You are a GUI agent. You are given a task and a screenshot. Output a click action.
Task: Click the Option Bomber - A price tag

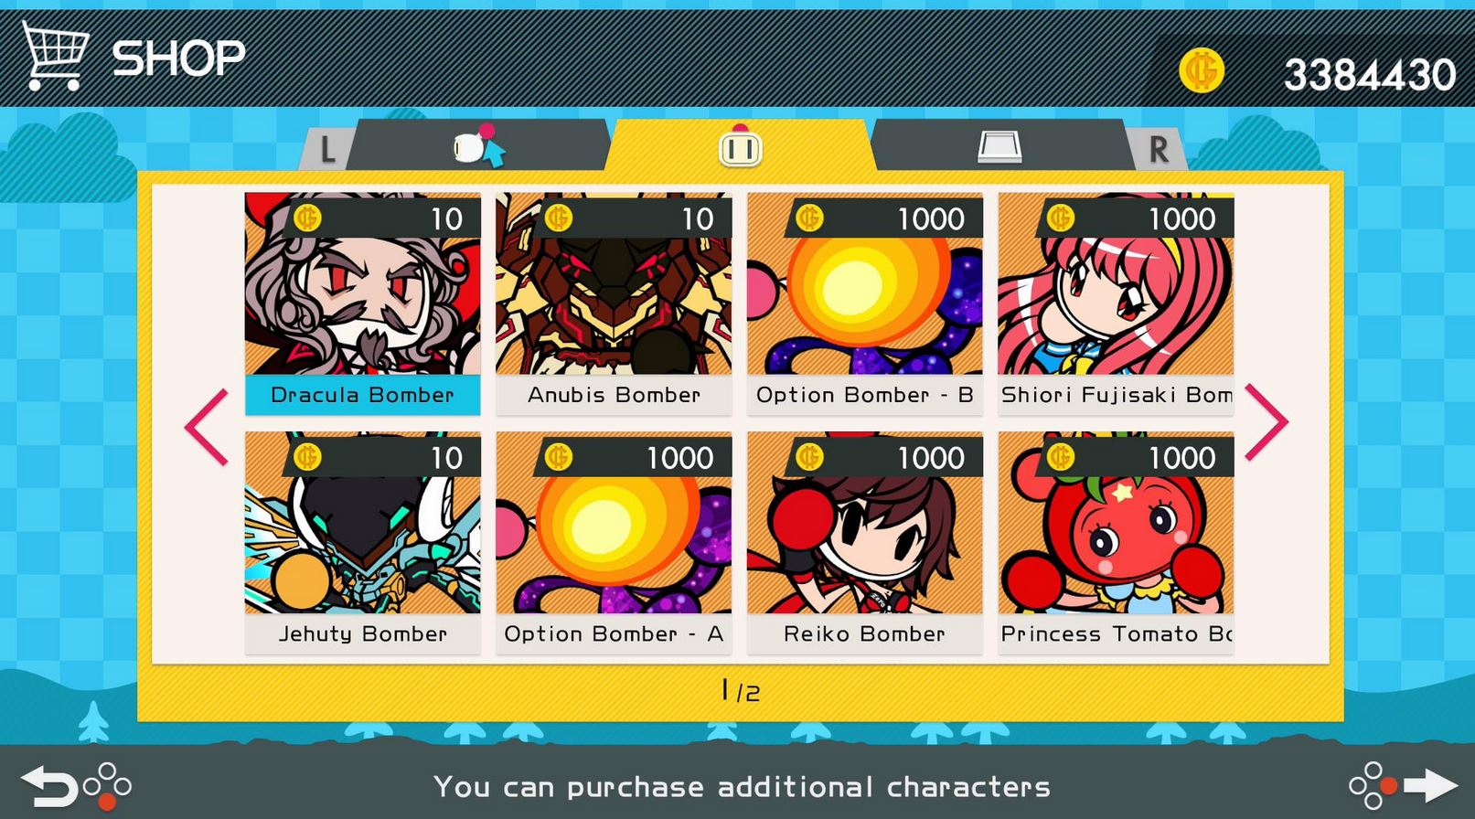click(637, 457)
